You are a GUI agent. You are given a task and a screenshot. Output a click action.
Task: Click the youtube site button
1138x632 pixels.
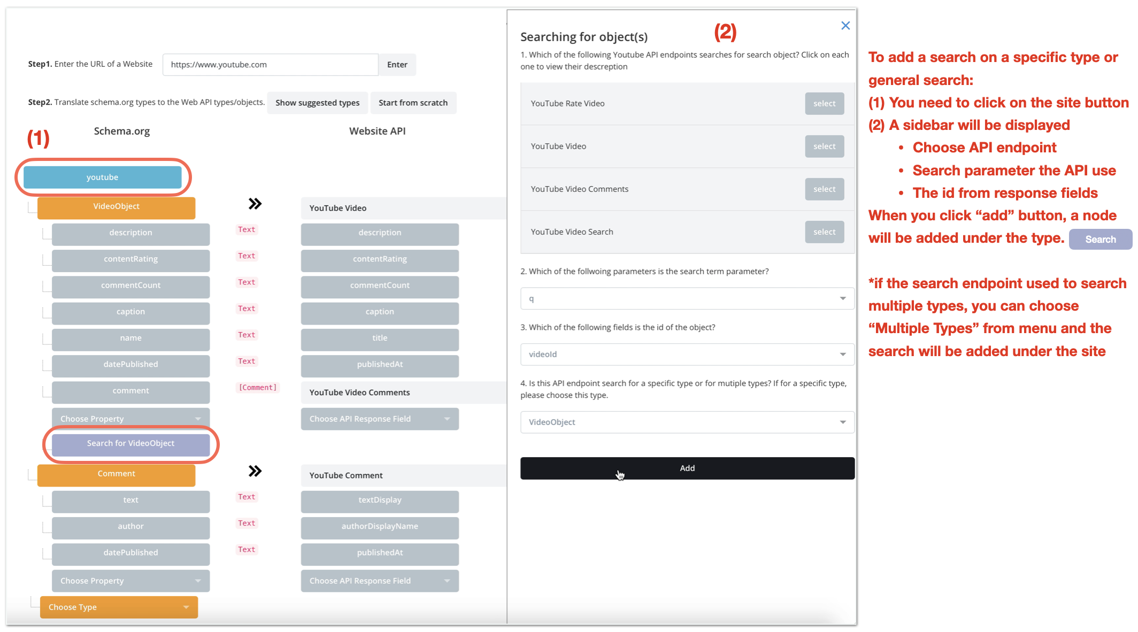click(x=103, y=178)
